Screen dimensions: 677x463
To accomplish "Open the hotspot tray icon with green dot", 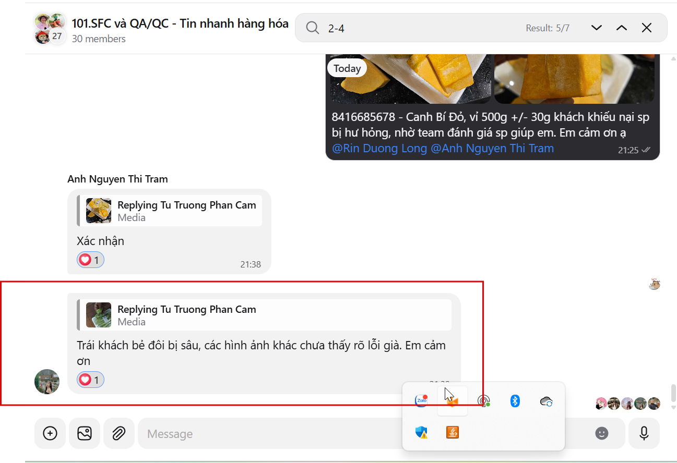I will tap(484, 401).
